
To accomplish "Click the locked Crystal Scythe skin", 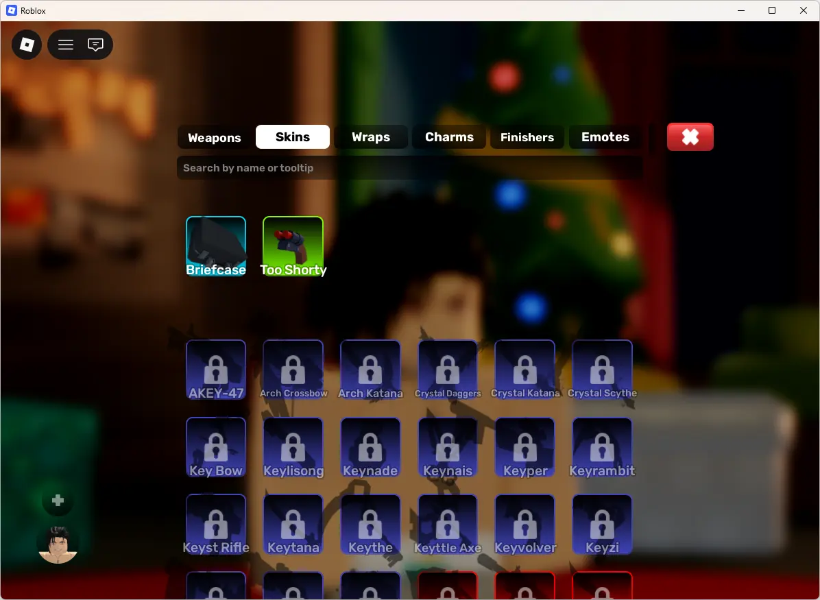I will [x=602, y=370].
